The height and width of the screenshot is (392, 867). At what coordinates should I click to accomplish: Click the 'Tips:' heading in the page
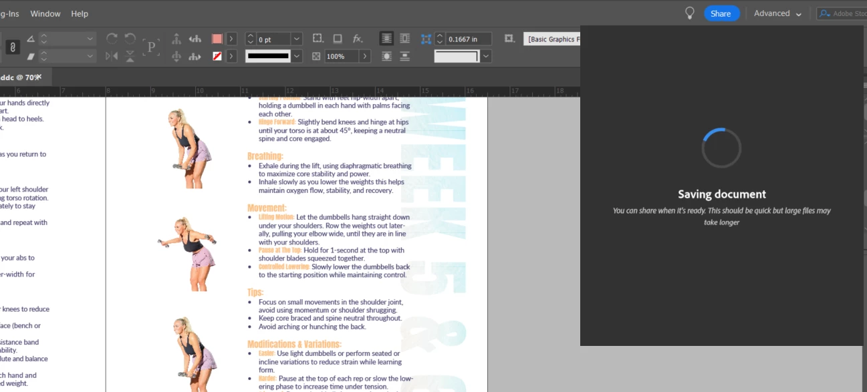[255, 292]
